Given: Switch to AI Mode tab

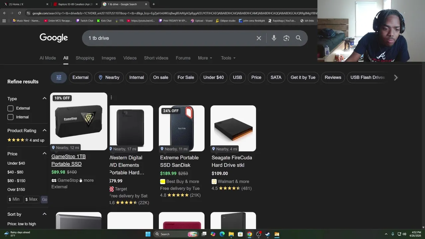Looking at the screenshot, I should pos(48,58).
